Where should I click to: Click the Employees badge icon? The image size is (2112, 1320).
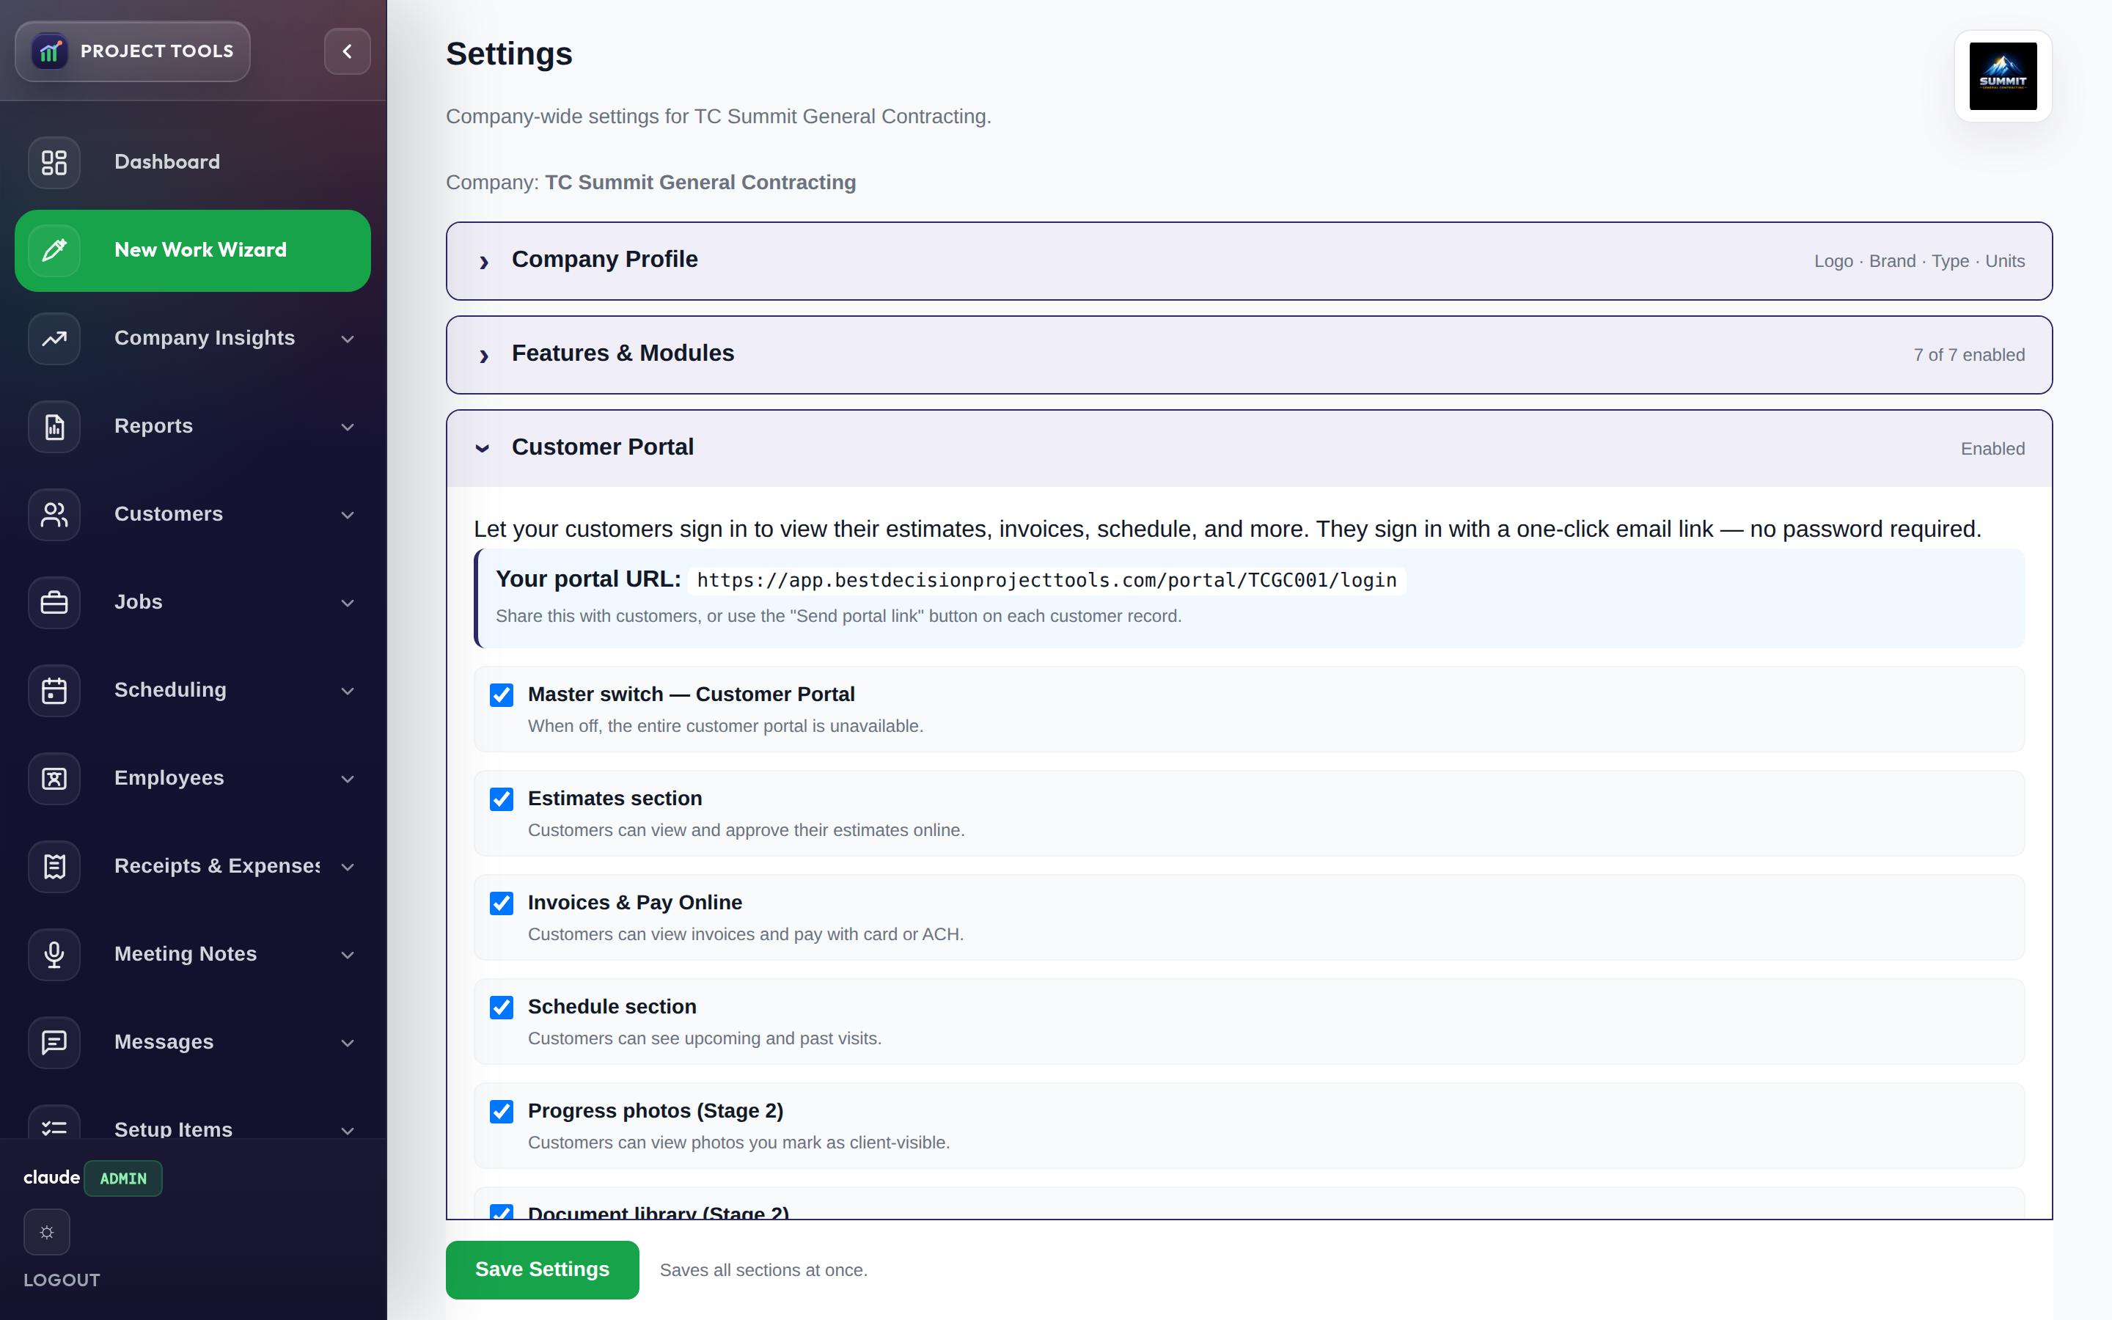(54, 778)
